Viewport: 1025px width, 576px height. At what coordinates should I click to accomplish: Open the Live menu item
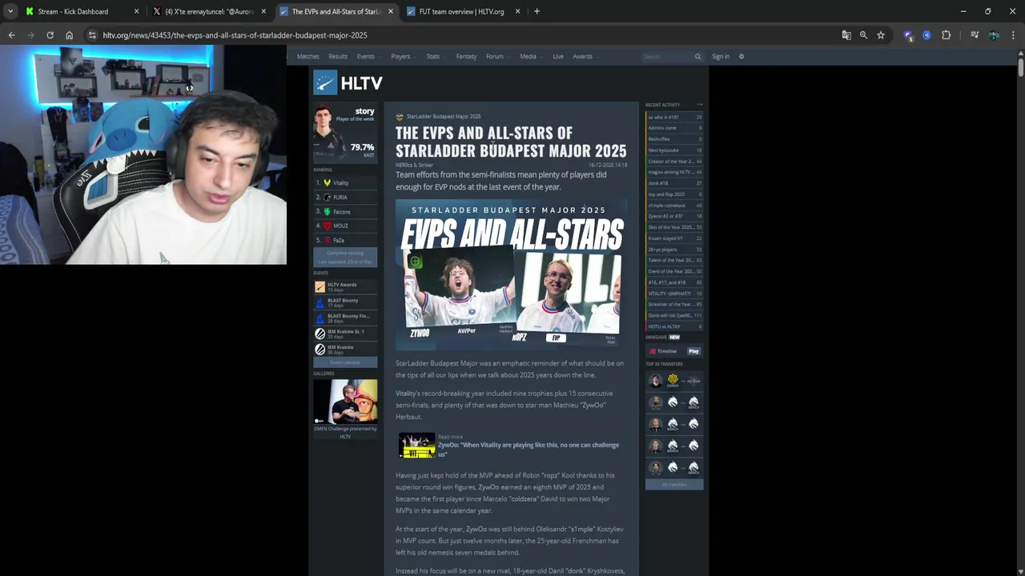pos(558,57)
